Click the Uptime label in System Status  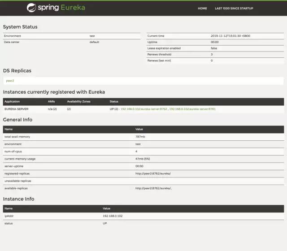click(152, 42)
